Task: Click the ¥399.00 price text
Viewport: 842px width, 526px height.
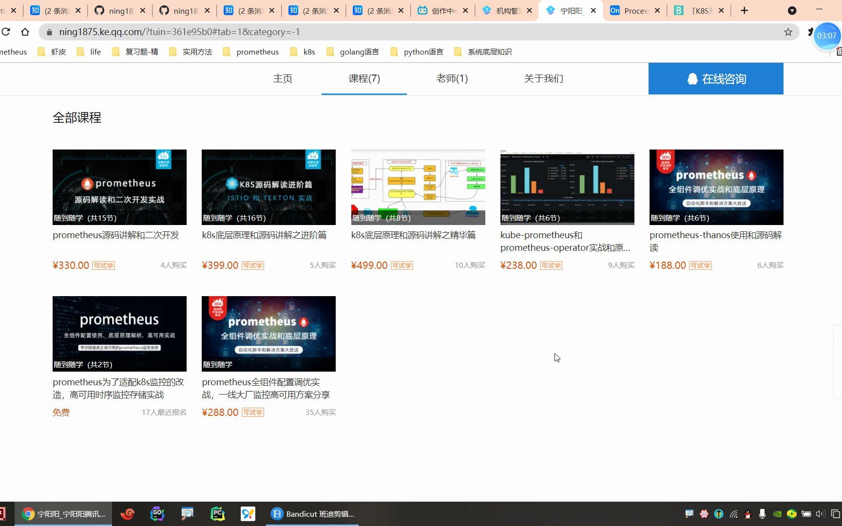Action: point(220,265)
